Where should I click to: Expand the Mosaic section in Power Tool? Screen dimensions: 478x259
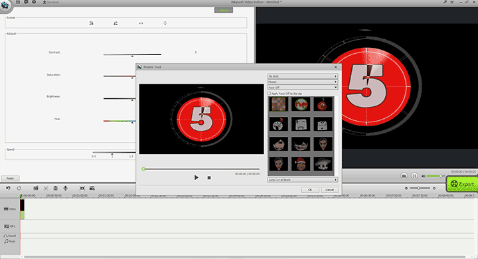[303, 82]
